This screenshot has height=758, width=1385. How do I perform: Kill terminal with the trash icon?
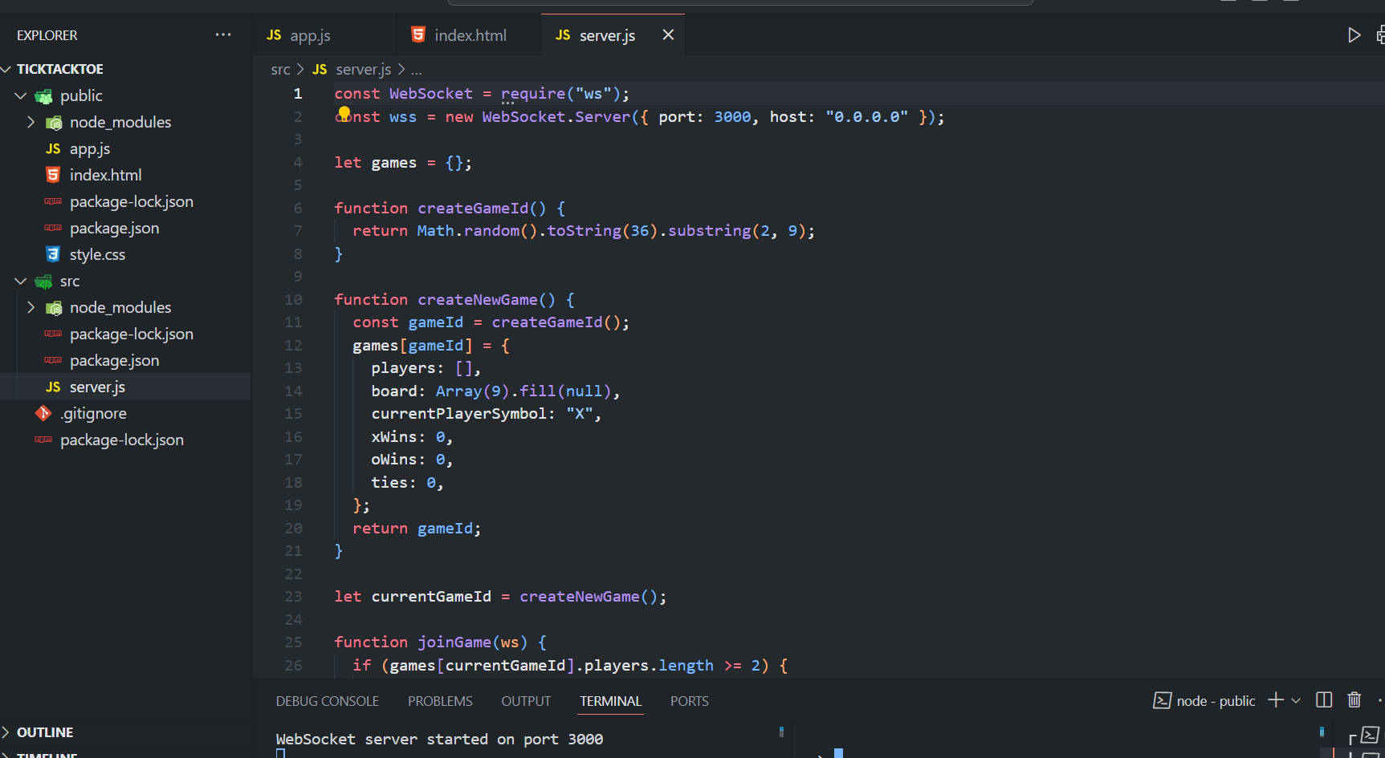click(1354, 700)
